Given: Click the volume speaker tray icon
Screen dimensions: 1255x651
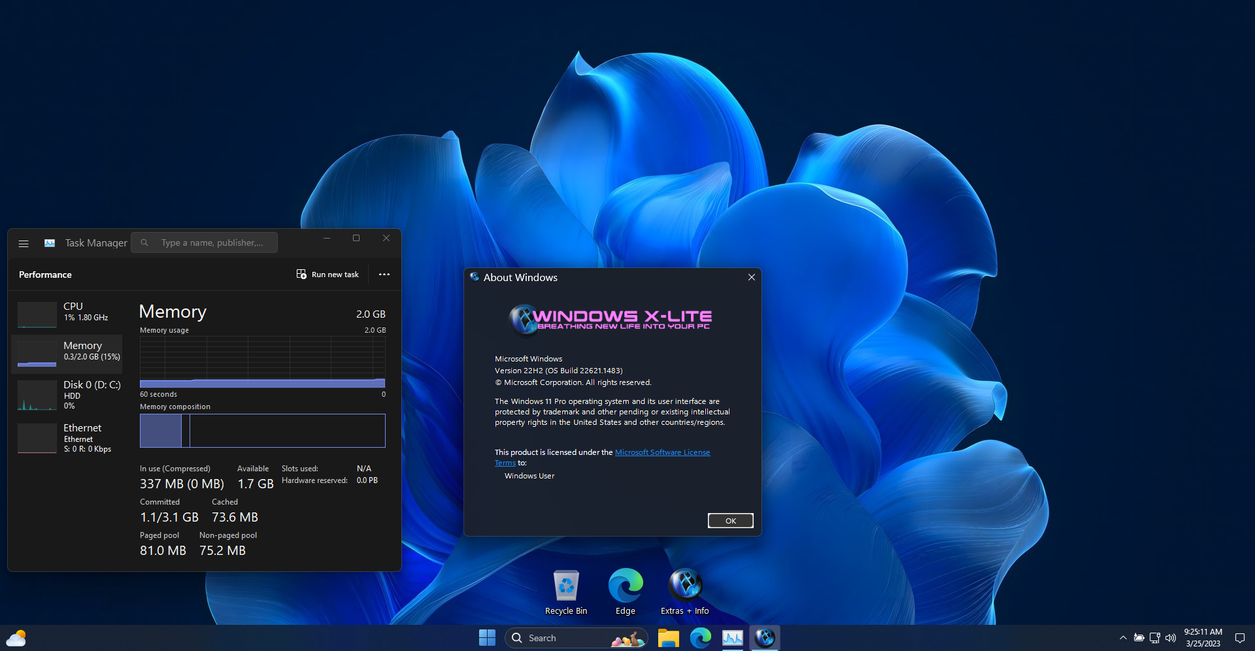Looking at the screenshot, I should tap(1171, 638).
